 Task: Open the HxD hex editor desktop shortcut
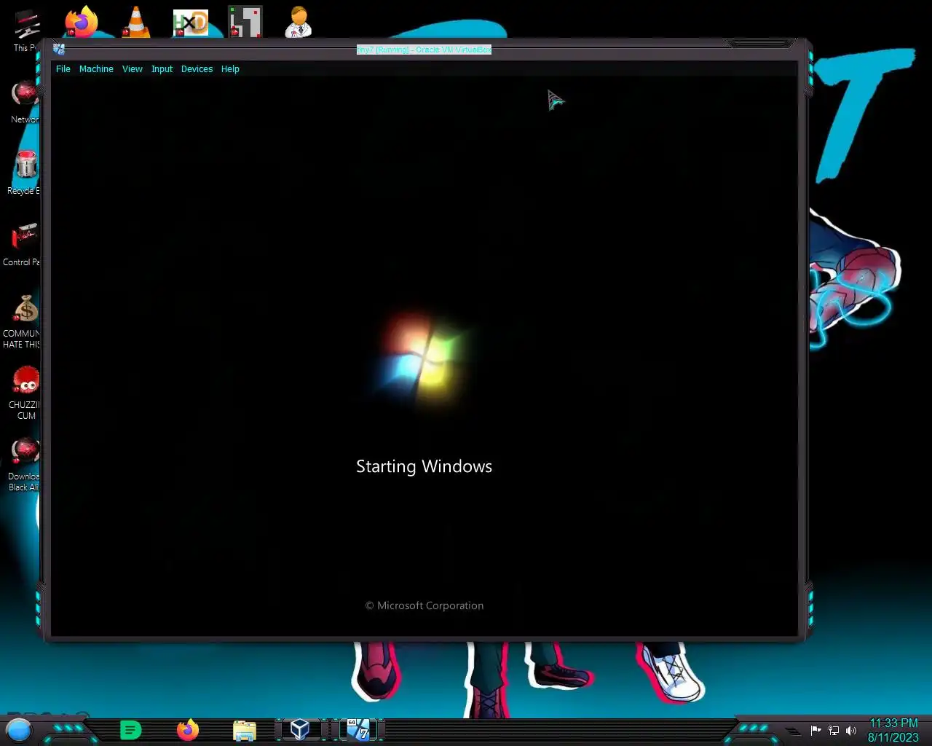tap(190, 23)
